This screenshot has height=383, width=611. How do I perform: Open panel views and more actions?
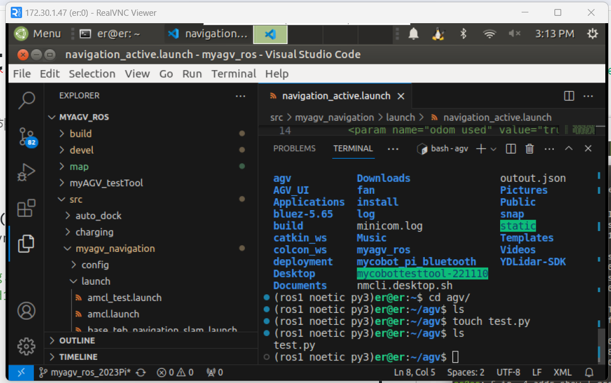coord(549,149)
